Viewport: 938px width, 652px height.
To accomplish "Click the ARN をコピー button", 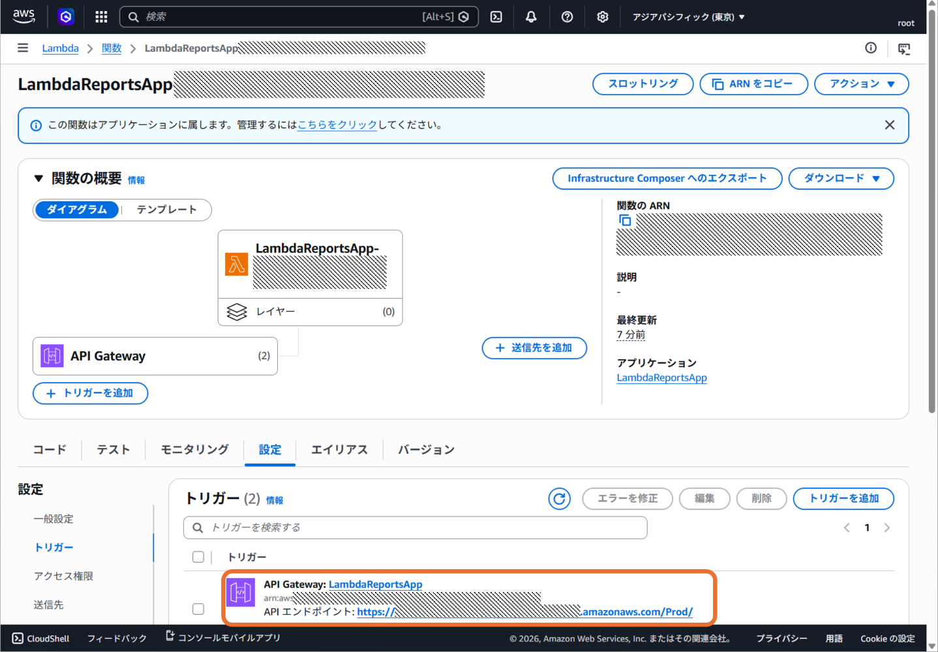I will pyautogui.click(x=754, y=84).
